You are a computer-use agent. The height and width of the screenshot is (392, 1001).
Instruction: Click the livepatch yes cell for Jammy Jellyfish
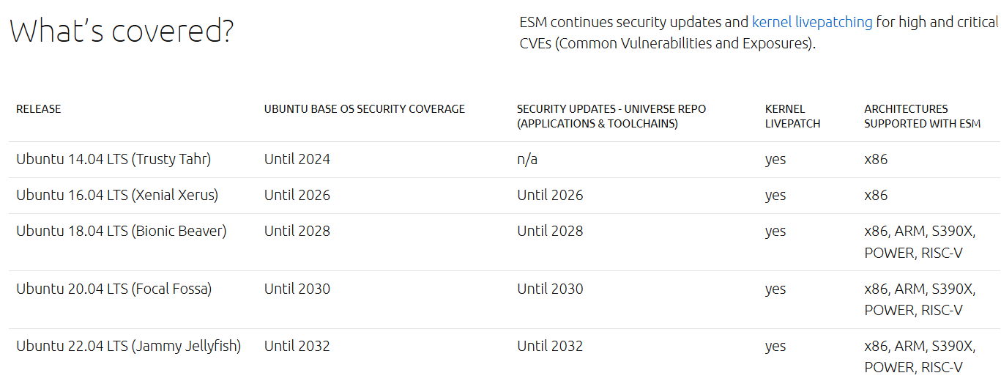(775, 347)
